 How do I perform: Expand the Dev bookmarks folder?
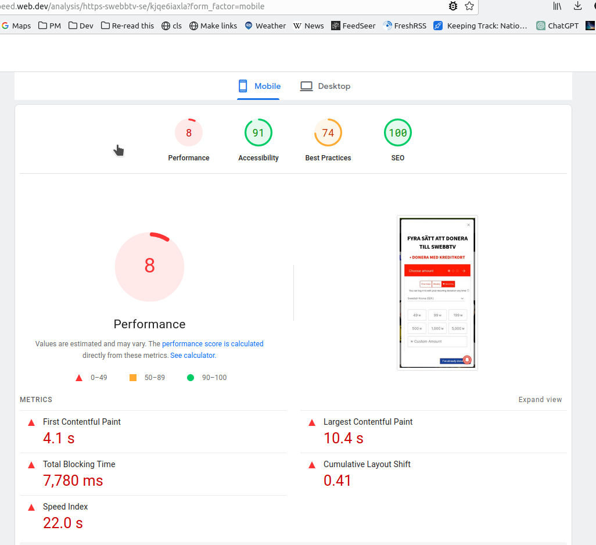(81, 26)
